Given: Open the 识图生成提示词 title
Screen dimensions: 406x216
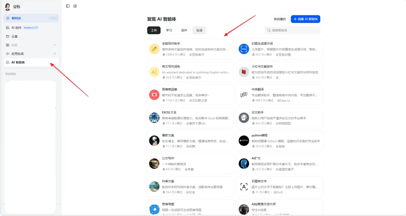Looking at the screenshot, I should (x=262, y=44).
